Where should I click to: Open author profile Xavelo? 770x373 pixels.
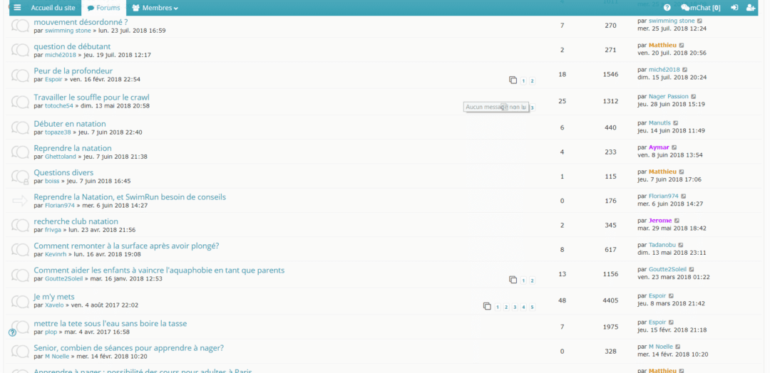point(54,305)
